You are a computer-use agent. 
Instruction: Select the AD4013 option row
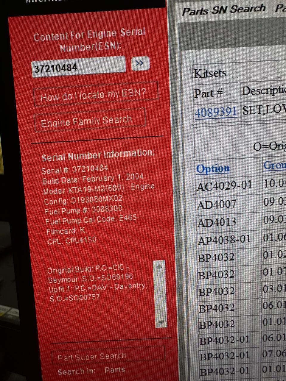[217, 222]
